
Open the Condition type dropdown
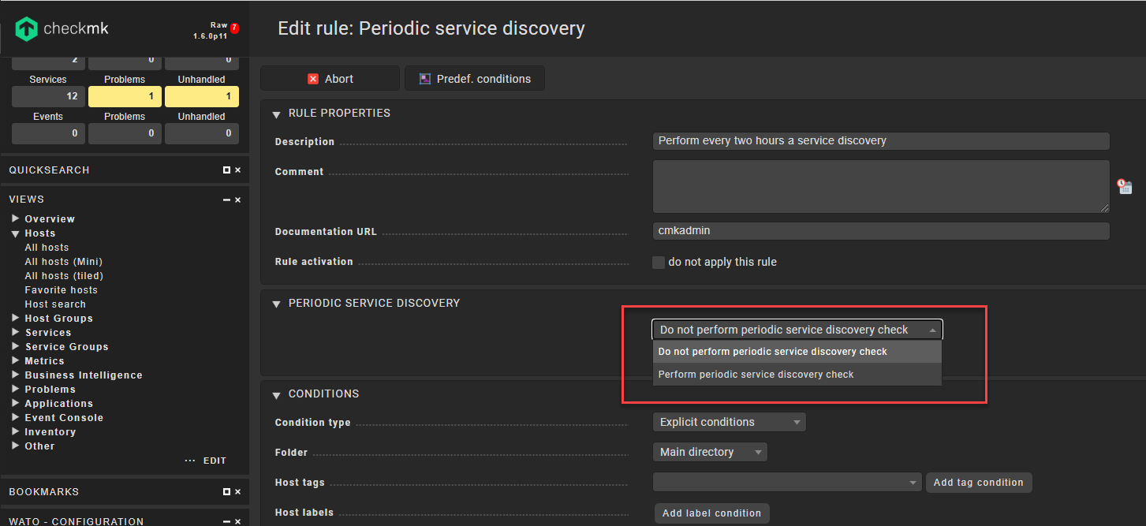(x=730, y=422)
